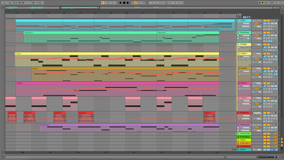
Task: Click the Key map mode button
Action: click(x=266, y=3)
